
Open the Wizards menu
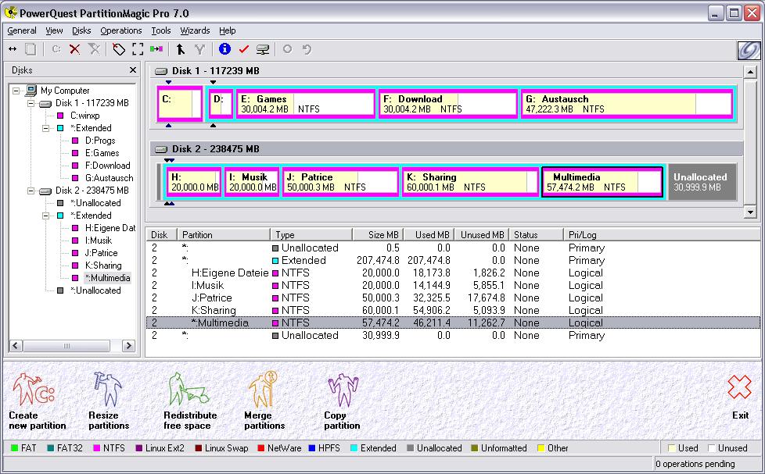pos(195,30)
